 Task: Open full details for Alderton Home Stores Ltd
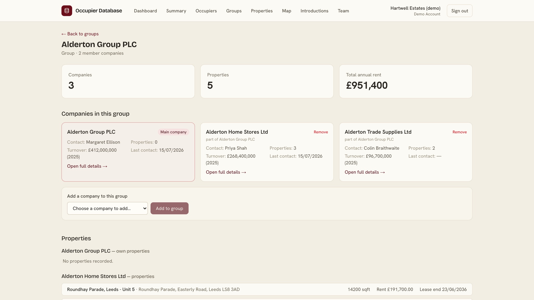(226, 172)
